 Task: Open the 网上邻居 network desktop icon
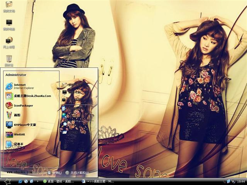pos(9,43)
